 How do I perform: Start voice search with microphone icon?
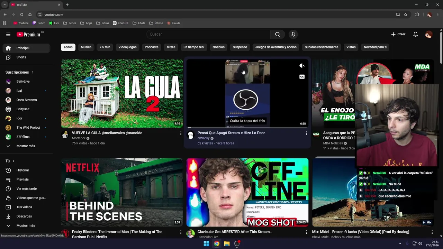293,34
